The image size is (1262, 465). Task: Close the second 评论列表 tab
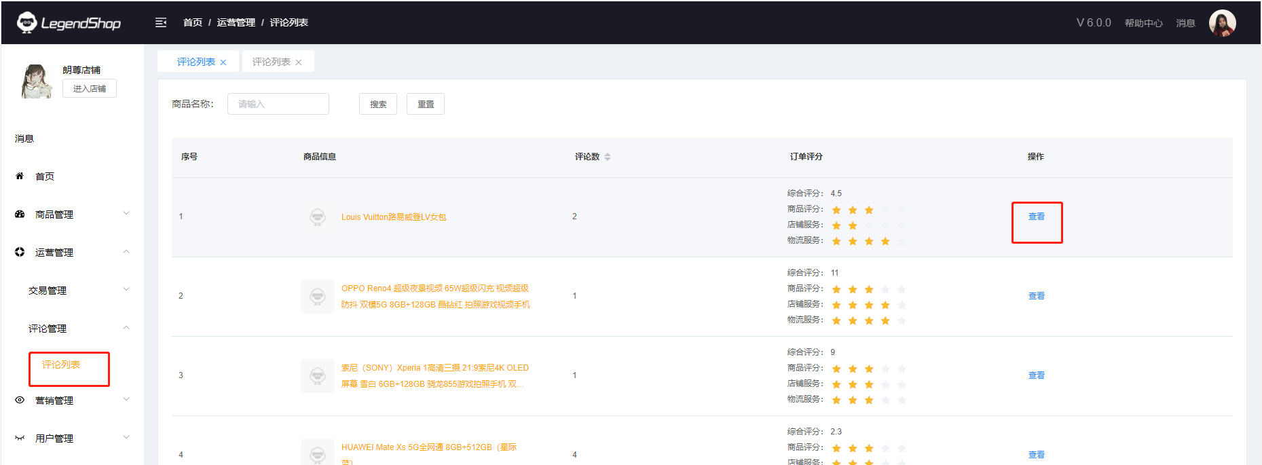point(299,62)
